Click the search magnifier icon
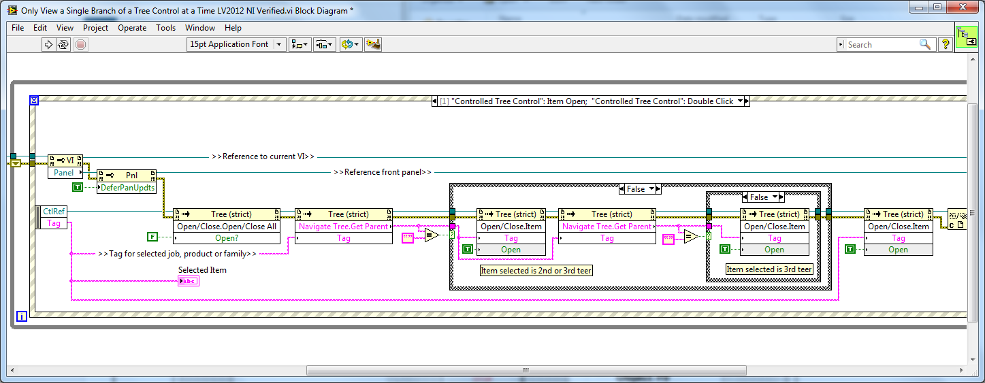The width and height of the screenshot is (985, 383). [x=924, y=44]
